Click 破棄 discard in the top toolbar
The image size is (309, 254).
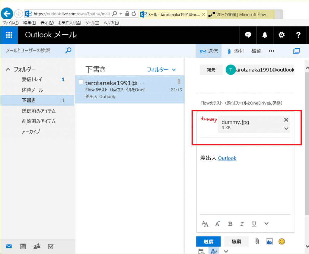256,51
